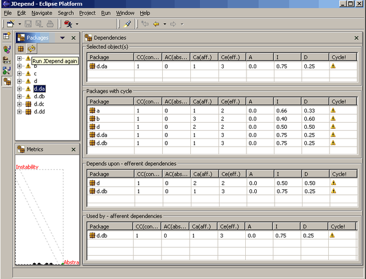The width and height of the screenshot is (366, 279).
Task: Click the Open Perspective sidebar icon
Action: coord(7,36)
